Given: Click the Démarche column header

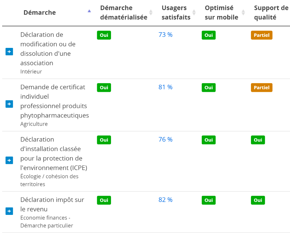Looking at the screenshot, I should [x=40, y=13].
